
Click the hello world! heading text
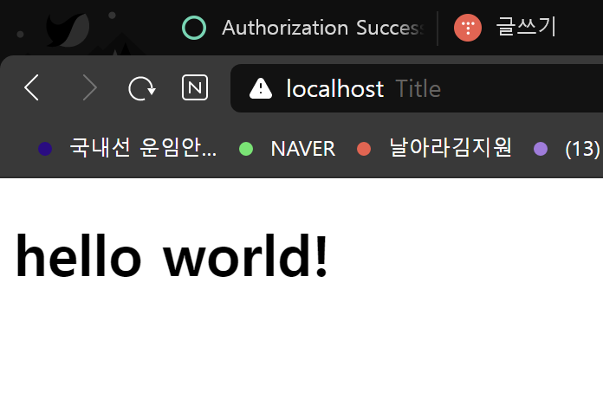[x=172, y=256]
